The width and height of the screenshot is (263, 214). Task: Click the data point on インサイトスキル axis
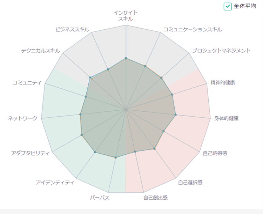tap(126, 58)
